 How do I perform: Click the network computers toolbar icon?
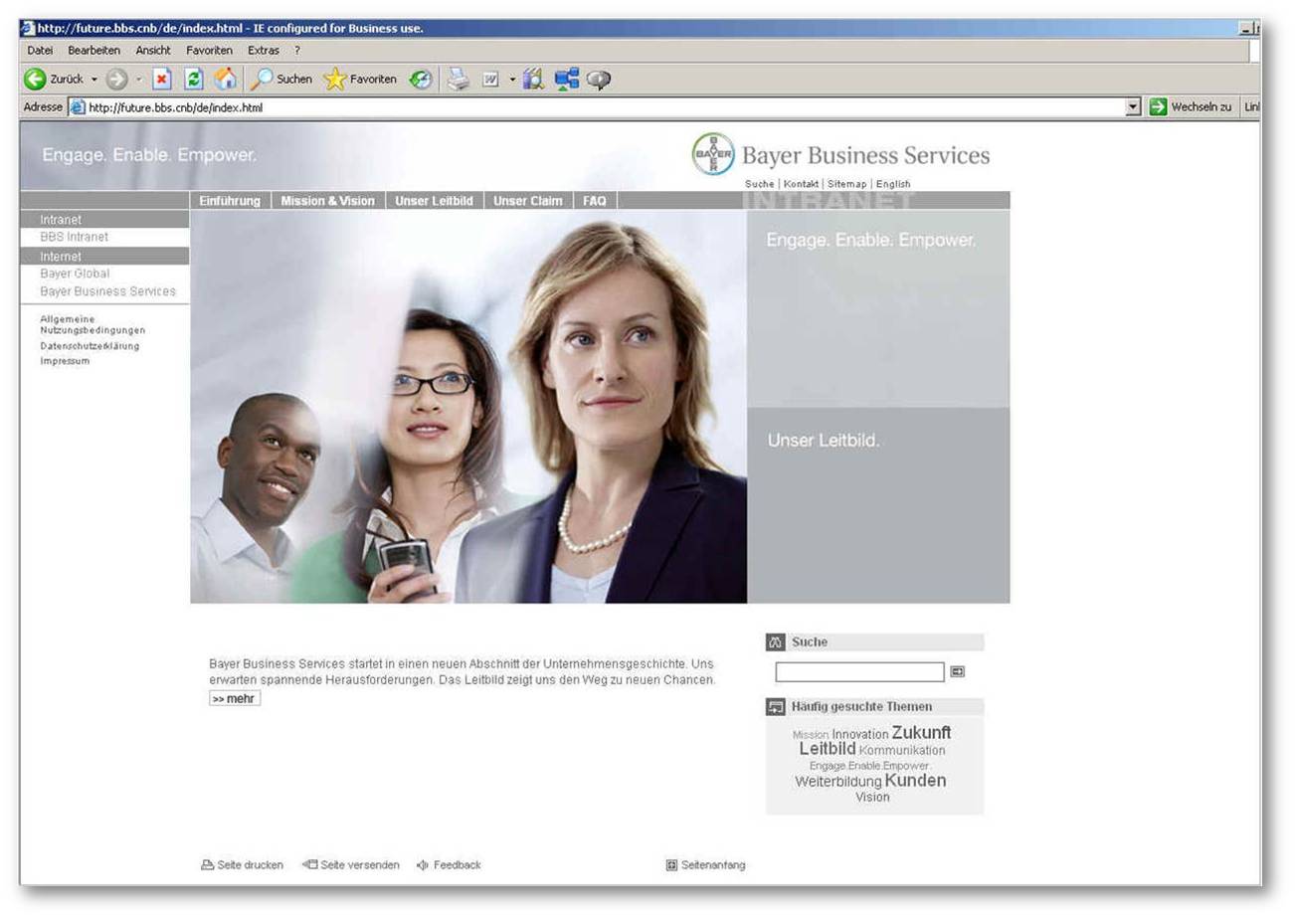[567, 80]
